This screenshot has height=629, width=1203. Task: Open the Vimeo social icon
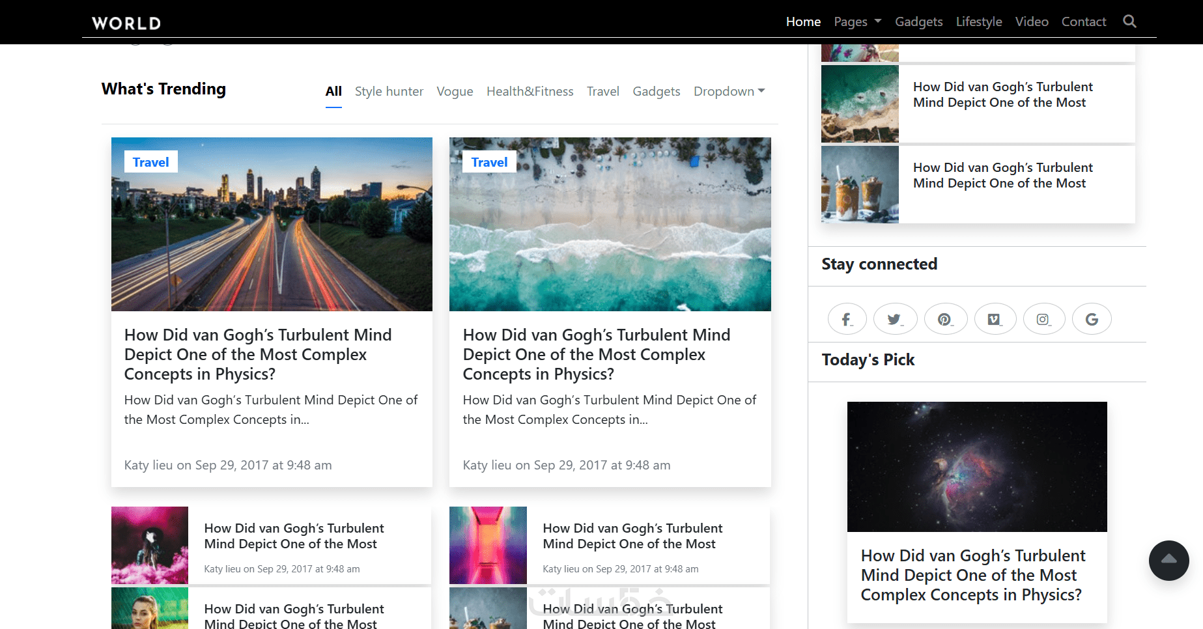point(995,319)
